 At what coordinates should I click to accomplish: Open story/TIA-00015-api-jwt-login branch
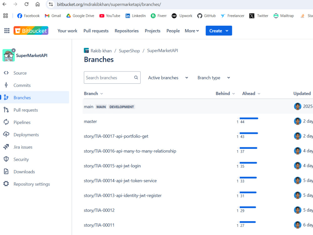coord(112,166)
